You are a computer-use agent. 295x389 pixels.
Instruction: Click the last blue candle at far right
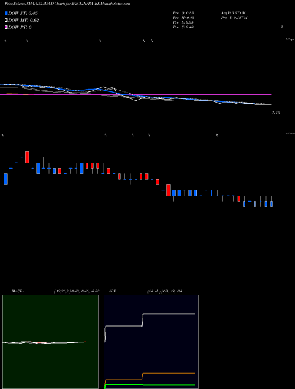click(271, 204)
